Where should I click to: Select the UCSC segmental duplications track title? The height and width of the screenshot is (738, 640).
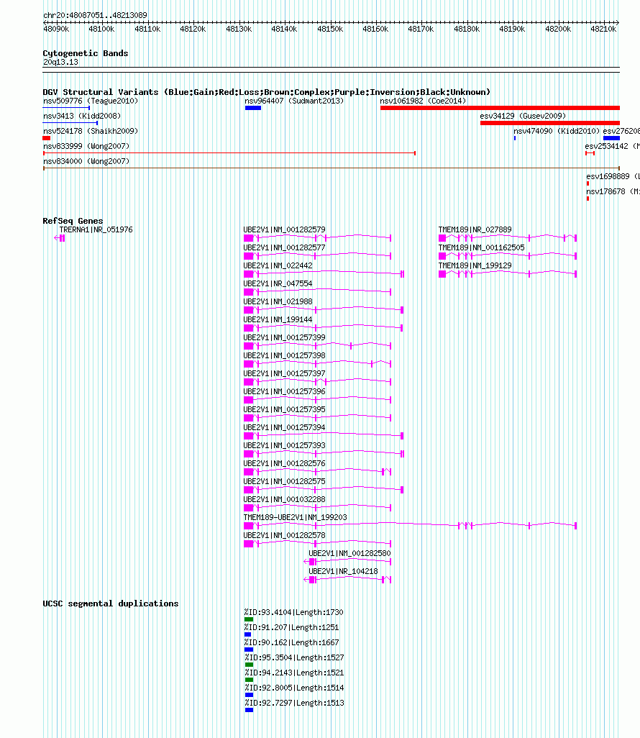coord(111,603)
